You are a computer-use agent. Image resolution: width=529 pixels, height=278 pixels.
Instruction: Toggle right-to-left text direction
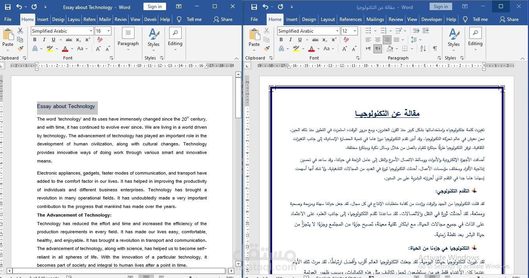coord(378,48)
